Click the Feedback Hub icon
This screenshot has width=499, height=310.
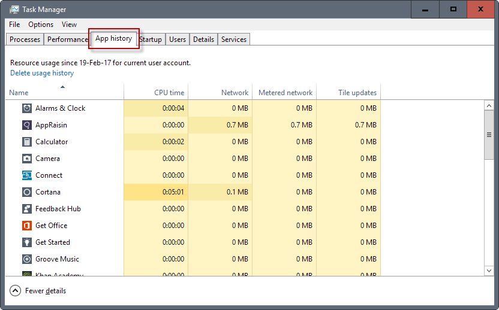tap(27, 209)
